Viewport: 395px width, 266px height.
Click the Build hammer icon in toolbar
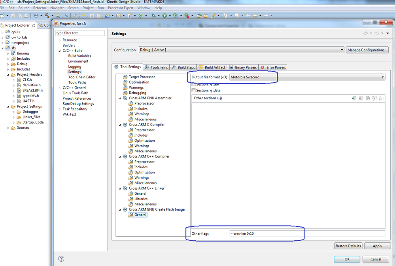pos(47,15)
